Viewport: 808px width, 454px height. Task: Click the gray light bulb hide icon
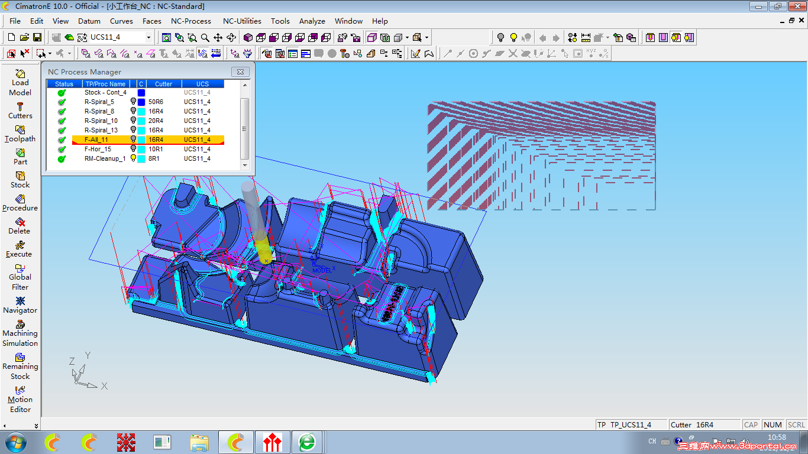[x=500, y=37]
